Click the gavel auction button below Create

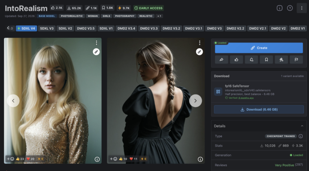click(x=282, y=60)
